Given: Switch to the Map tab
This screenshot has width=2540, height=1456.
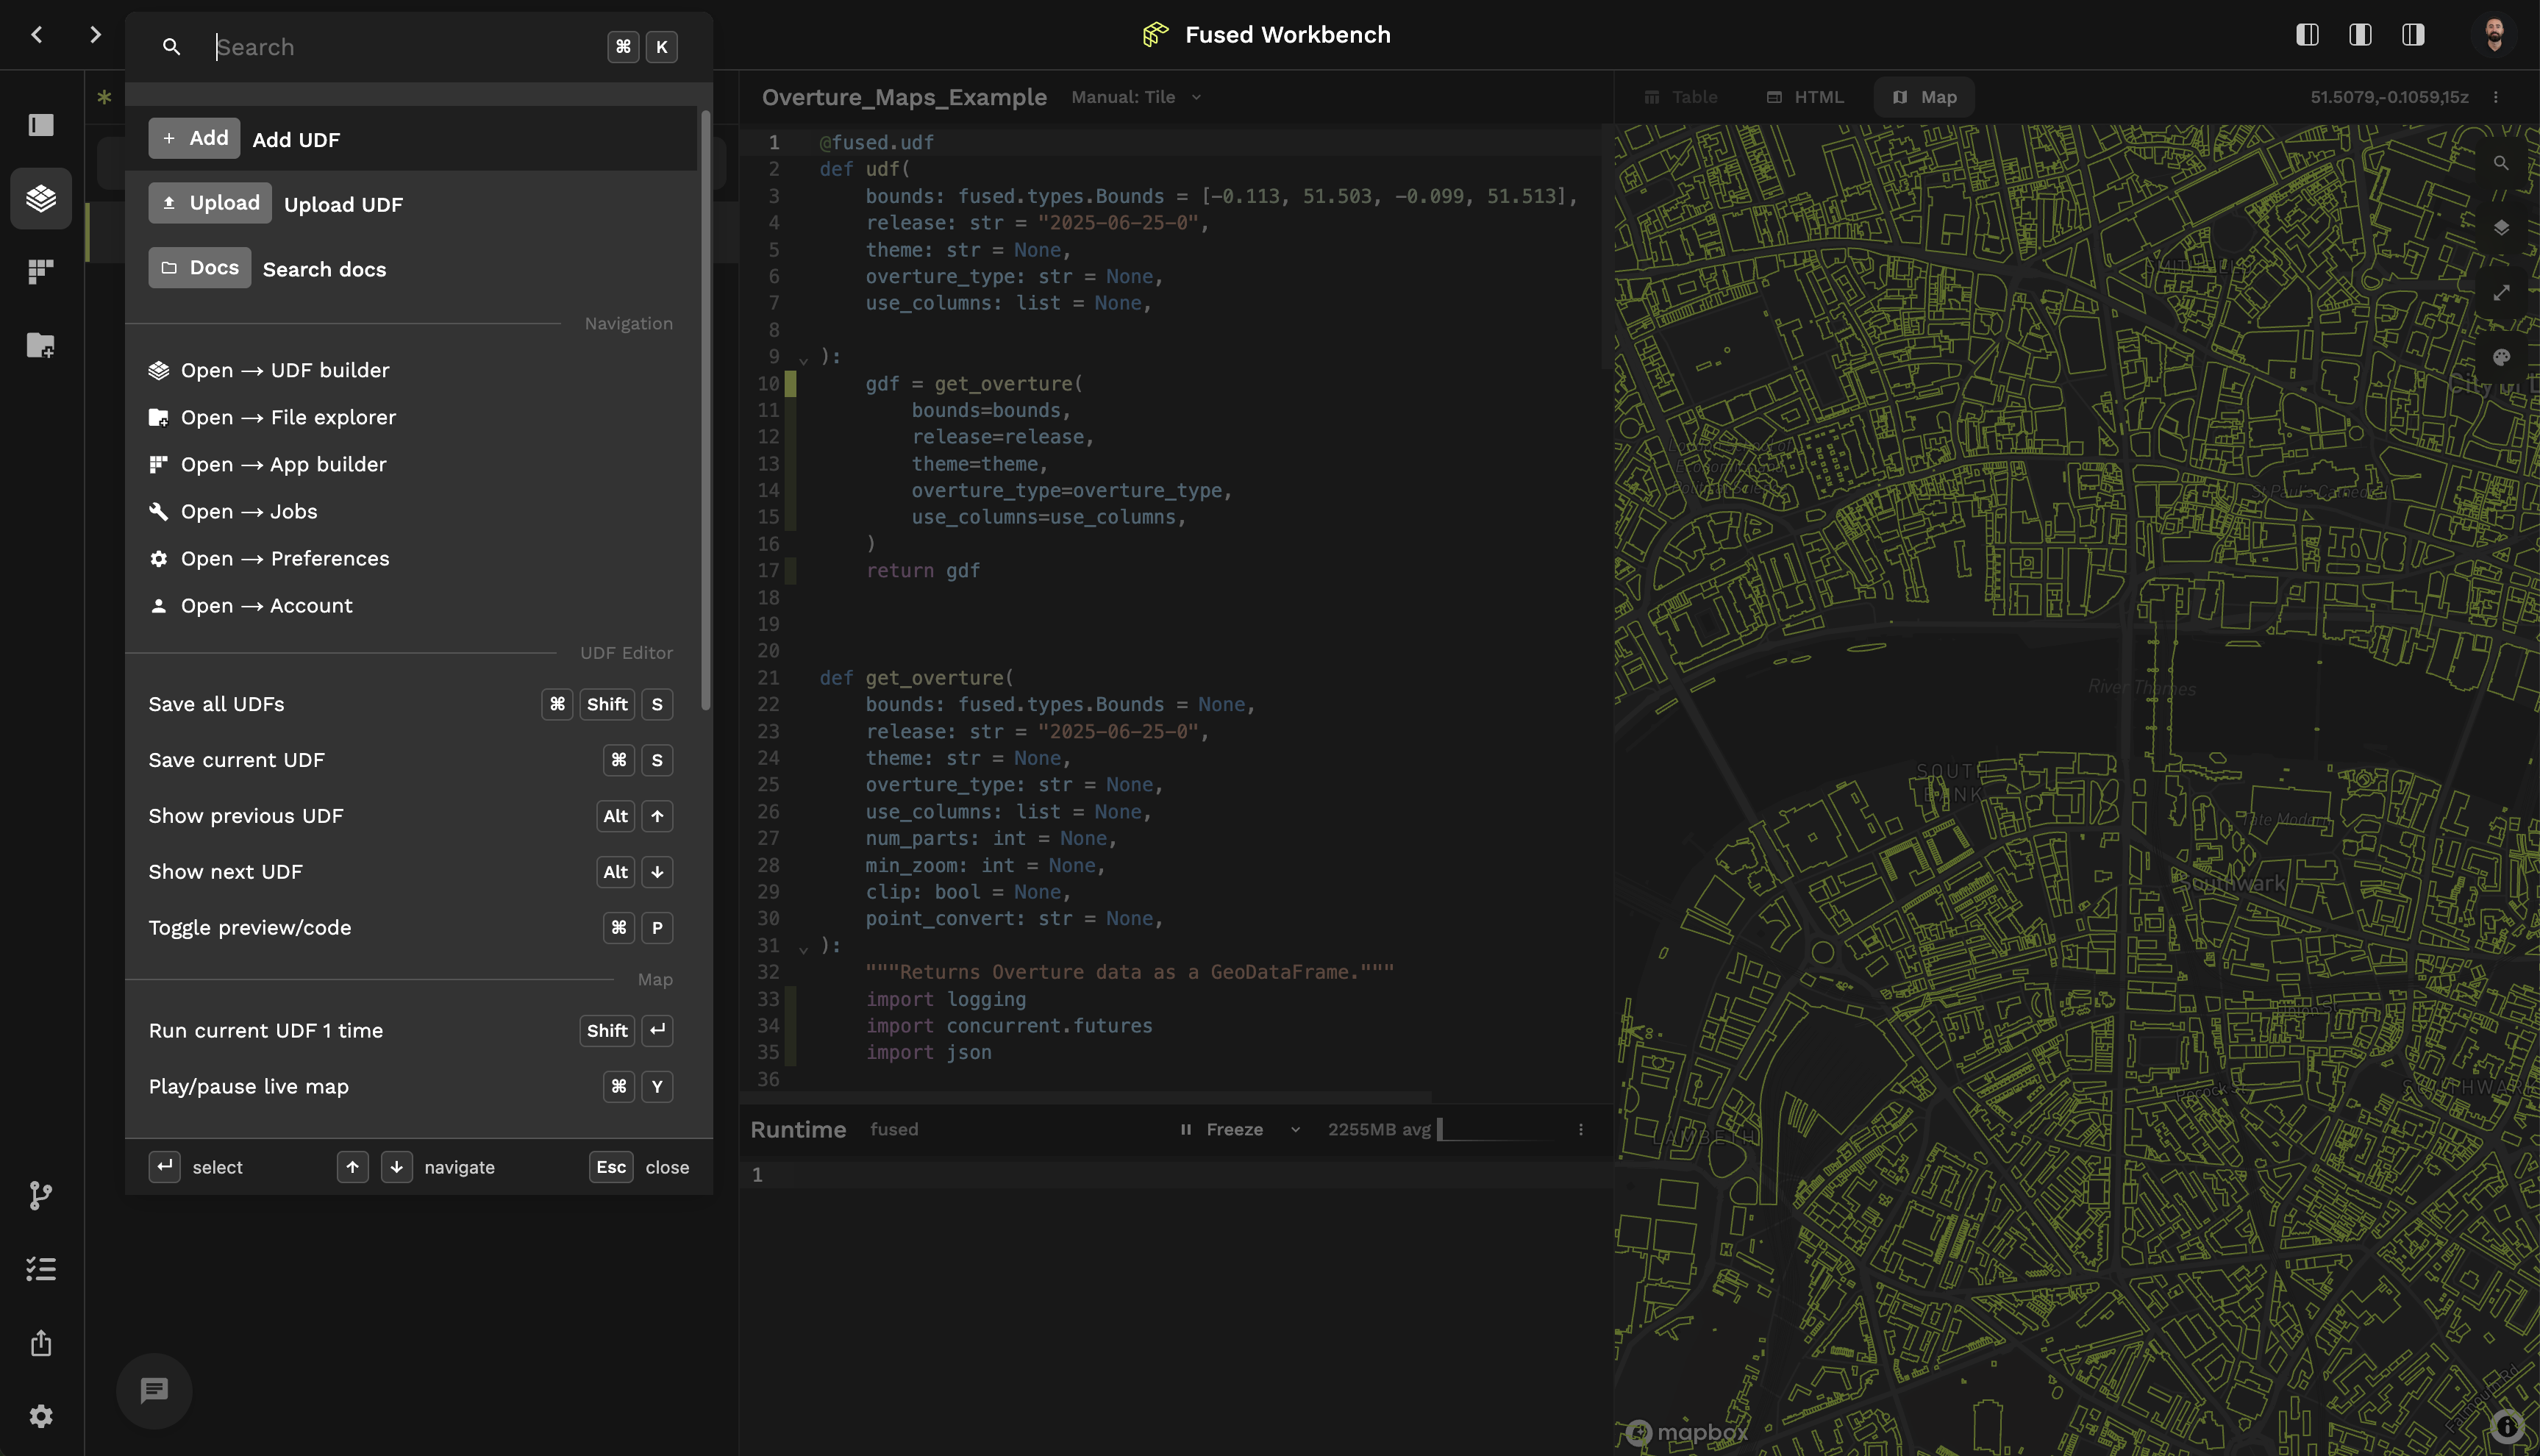Looking at the screenshot, I should point(1925,97).
